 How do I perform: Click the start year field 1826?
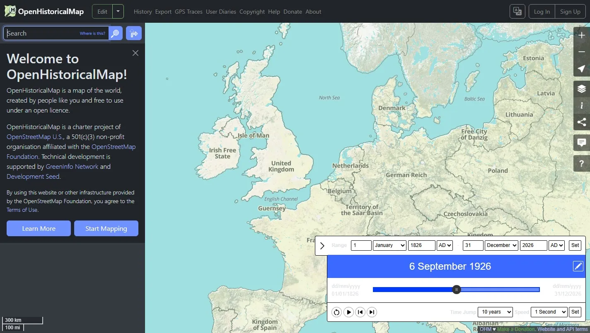(422, 245)
